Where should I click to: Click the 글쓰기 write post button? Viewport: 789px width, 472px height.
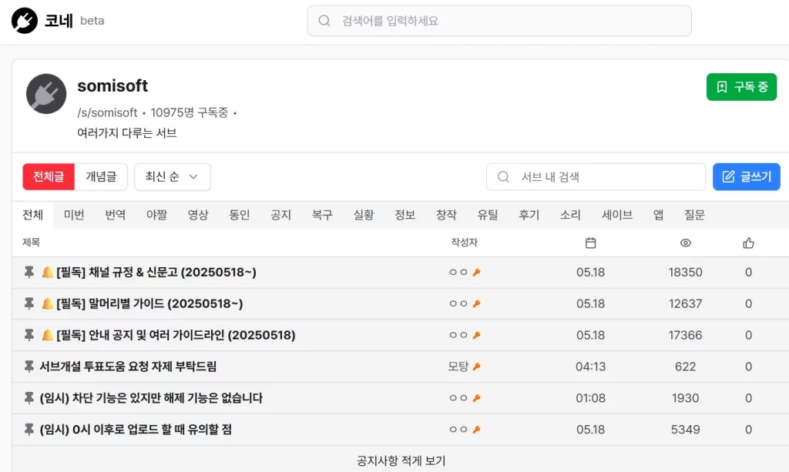click(747, 177)
